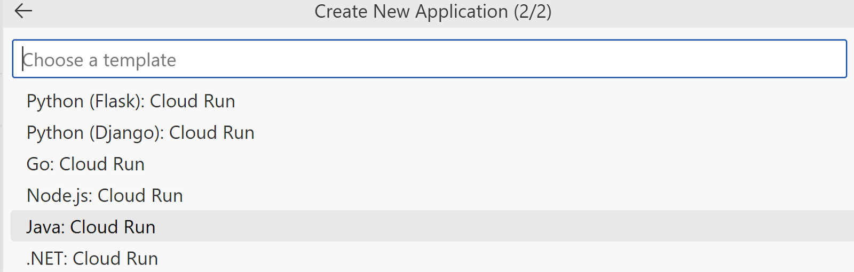Pick the Go: Cloud Run template
This screenshot has height=272, width=854.
point(85,164)
